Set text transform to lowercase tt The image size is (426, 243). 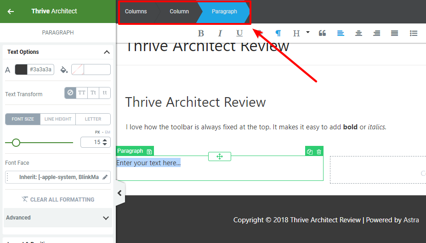coord(105,93)
